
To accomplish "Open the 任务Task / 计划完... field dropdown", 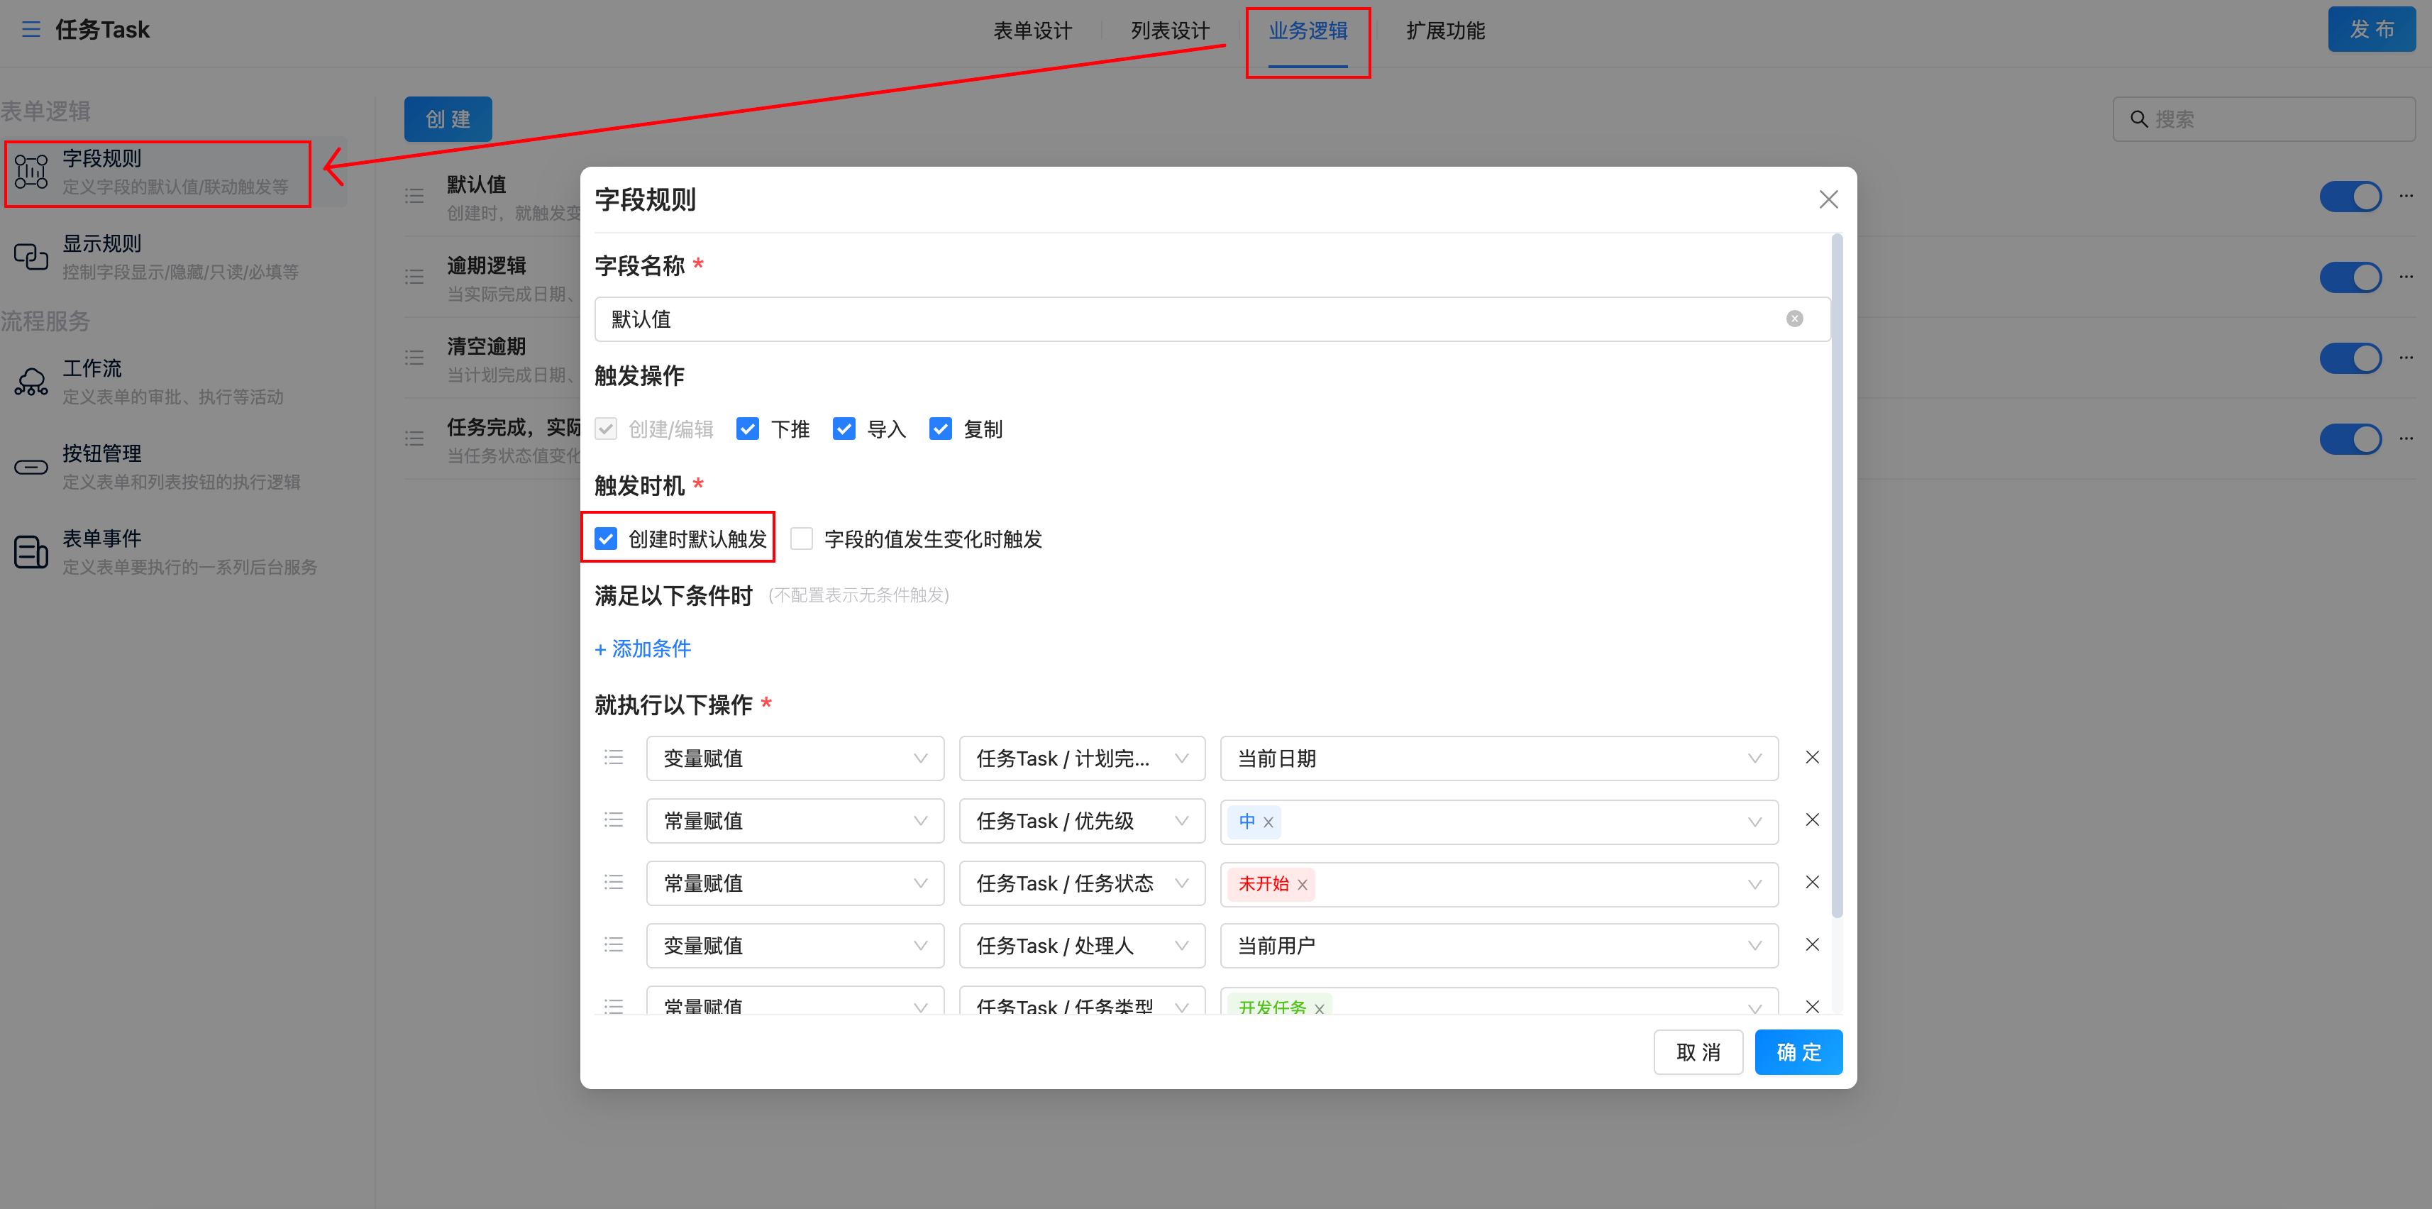I will click(1082, 758).
